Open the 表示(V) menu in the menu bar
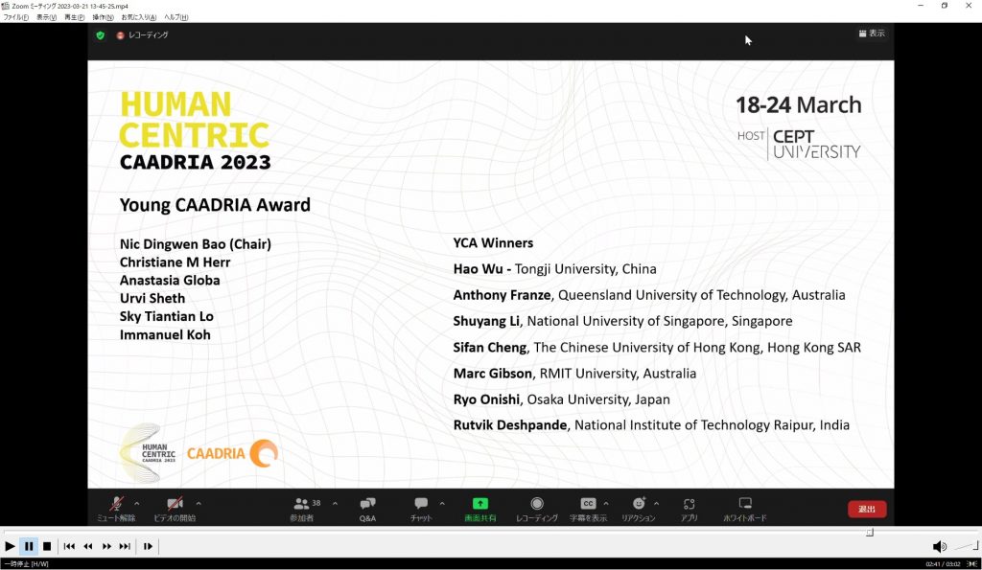Screen dimensions: 982x570 pyautogui.click(x=46, y=17)
